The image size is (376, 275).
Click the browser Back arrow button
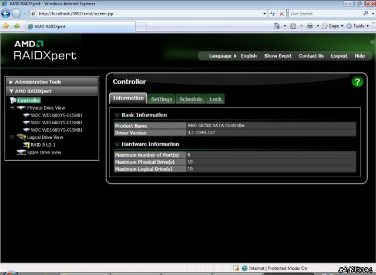tap(5, 14)
